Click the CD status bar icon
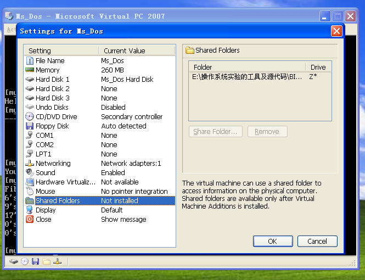Viewport: 365px width, 280px height. click(x=25, y=262)
